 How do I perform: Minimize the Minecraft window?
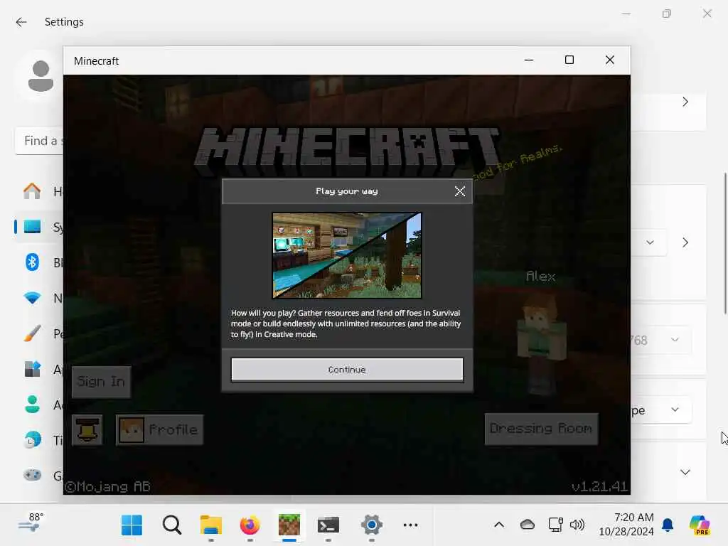click(529, 60)
